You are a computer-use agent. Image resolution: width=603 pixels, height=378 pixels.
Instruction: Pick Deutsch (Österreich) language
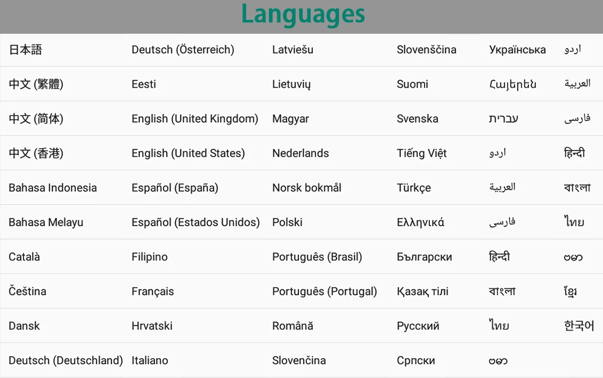pyautogui.click(x=183, y=50)
